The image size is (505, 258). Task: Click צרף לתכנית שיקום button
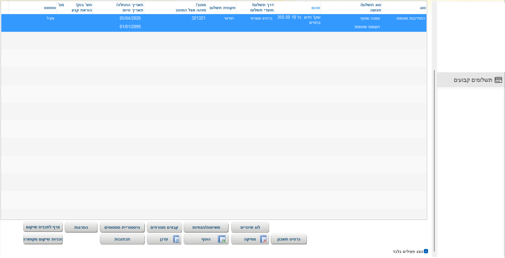click(x=43, y=227)
